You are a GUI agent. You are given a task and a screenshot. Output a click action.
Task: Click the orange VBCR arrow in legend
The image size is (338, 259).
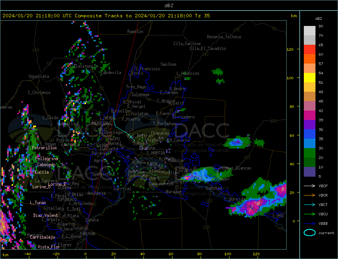click(x=309, y=195)
